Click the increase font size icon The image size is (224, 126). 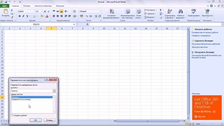45,12
